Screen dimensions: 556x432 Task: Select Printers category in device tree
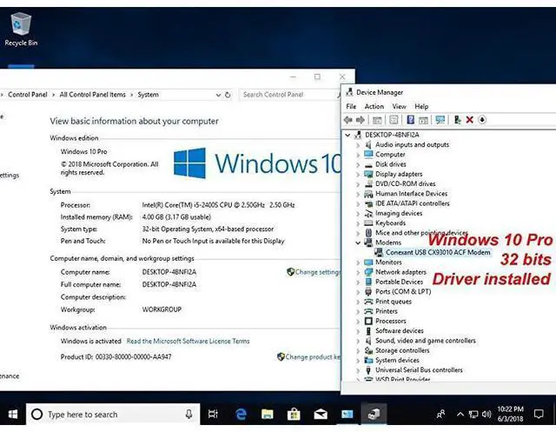tap(387, 311)
